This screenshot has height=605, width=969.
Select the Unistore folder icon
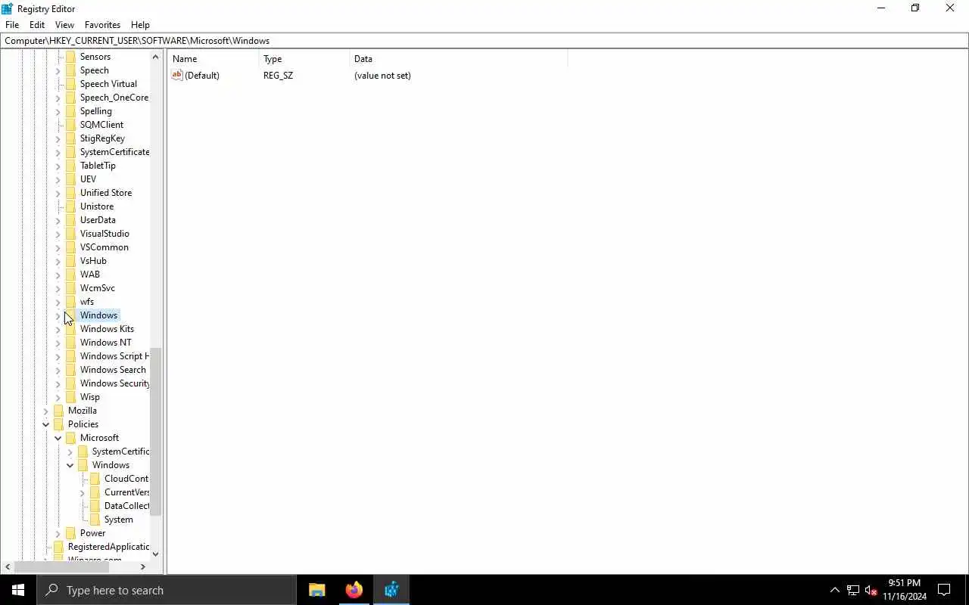(71, 206)
